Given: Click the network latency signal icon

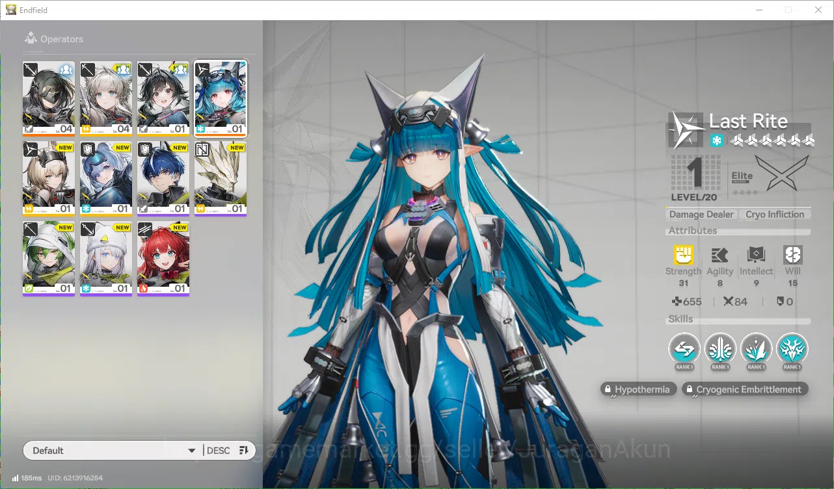Looking at the screenshot, I should (15, 478).
